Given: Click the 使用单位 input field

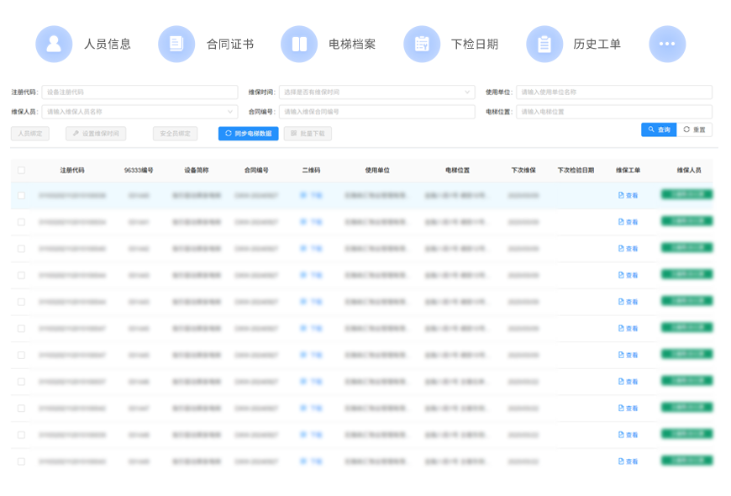Looking at the screenshot, I should (x=613, y=92).
